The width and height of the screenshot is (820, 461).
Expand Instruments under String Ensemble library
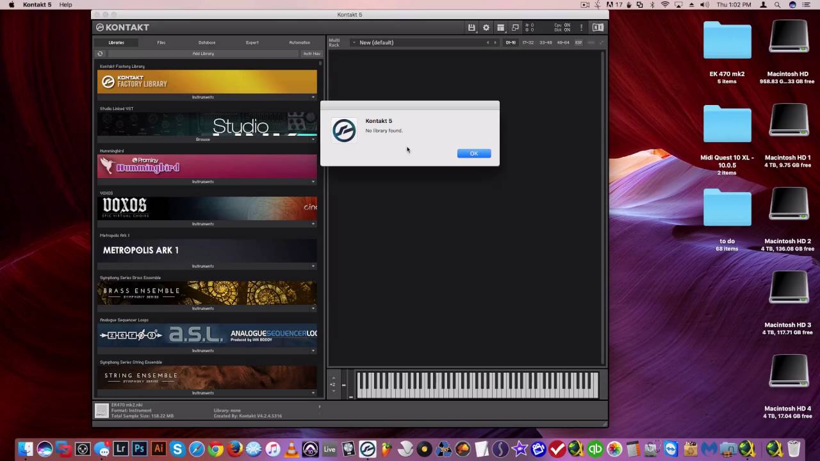coord(207,392)
